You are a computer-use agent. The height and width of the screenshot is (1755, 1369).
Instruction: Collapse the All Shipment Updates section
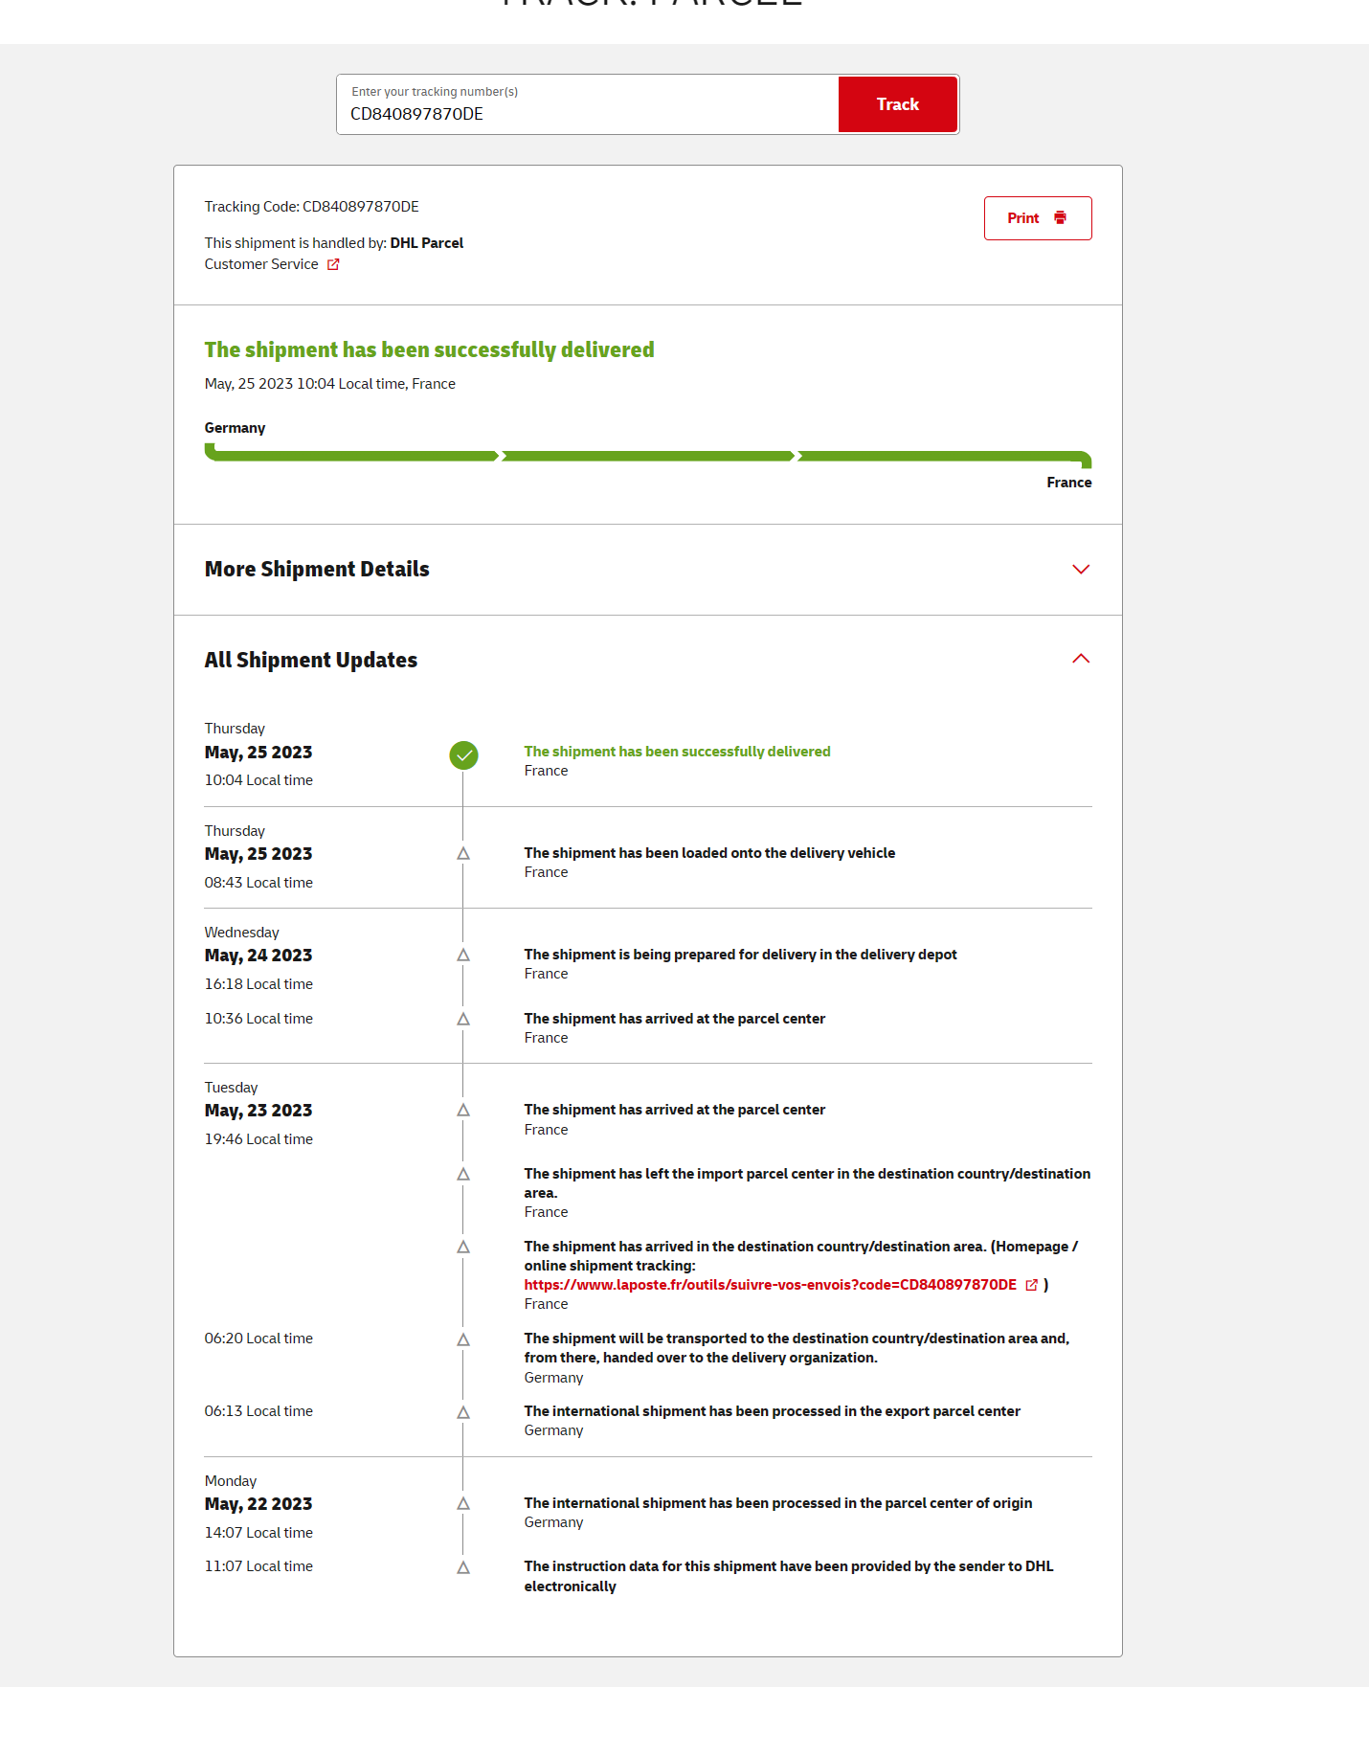click(x=1080, y=659)
